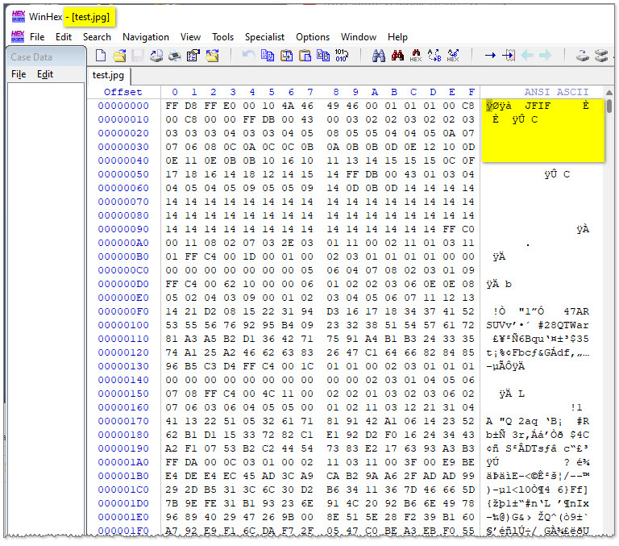Click the WinHex title bar logo

point(19,17)
